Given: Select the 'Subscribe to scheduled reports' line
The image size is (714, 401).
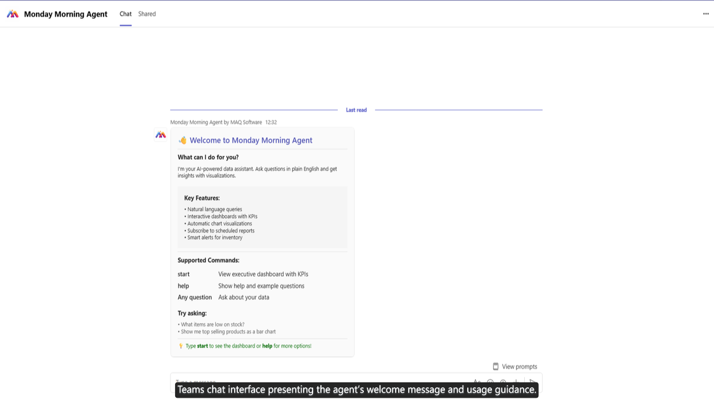Looking at the screenshot, I should (220, 231).
